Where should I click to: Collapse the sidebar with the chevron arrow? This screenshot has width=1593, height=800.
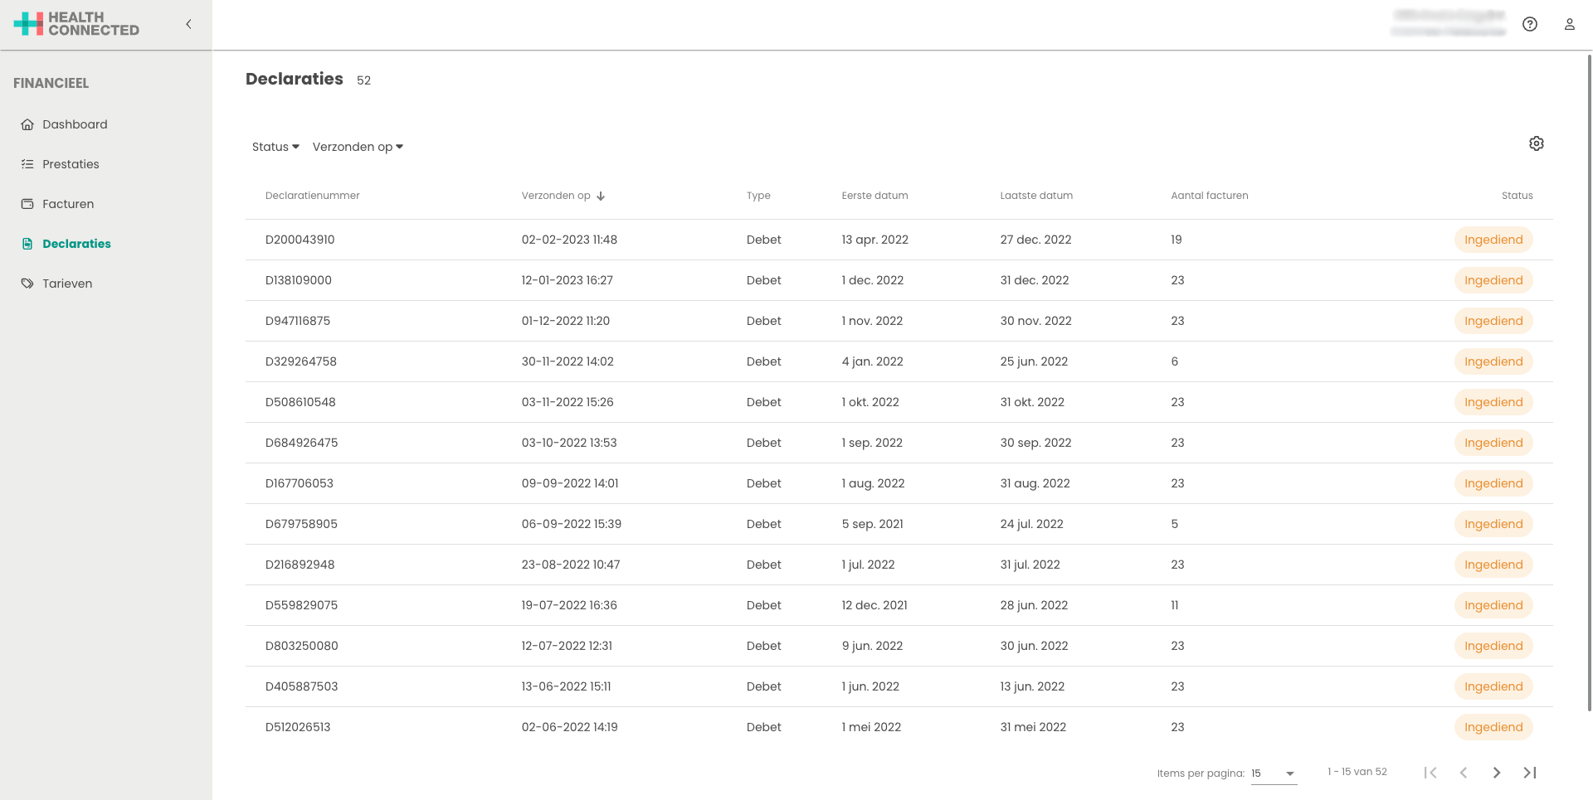[188, 24]
